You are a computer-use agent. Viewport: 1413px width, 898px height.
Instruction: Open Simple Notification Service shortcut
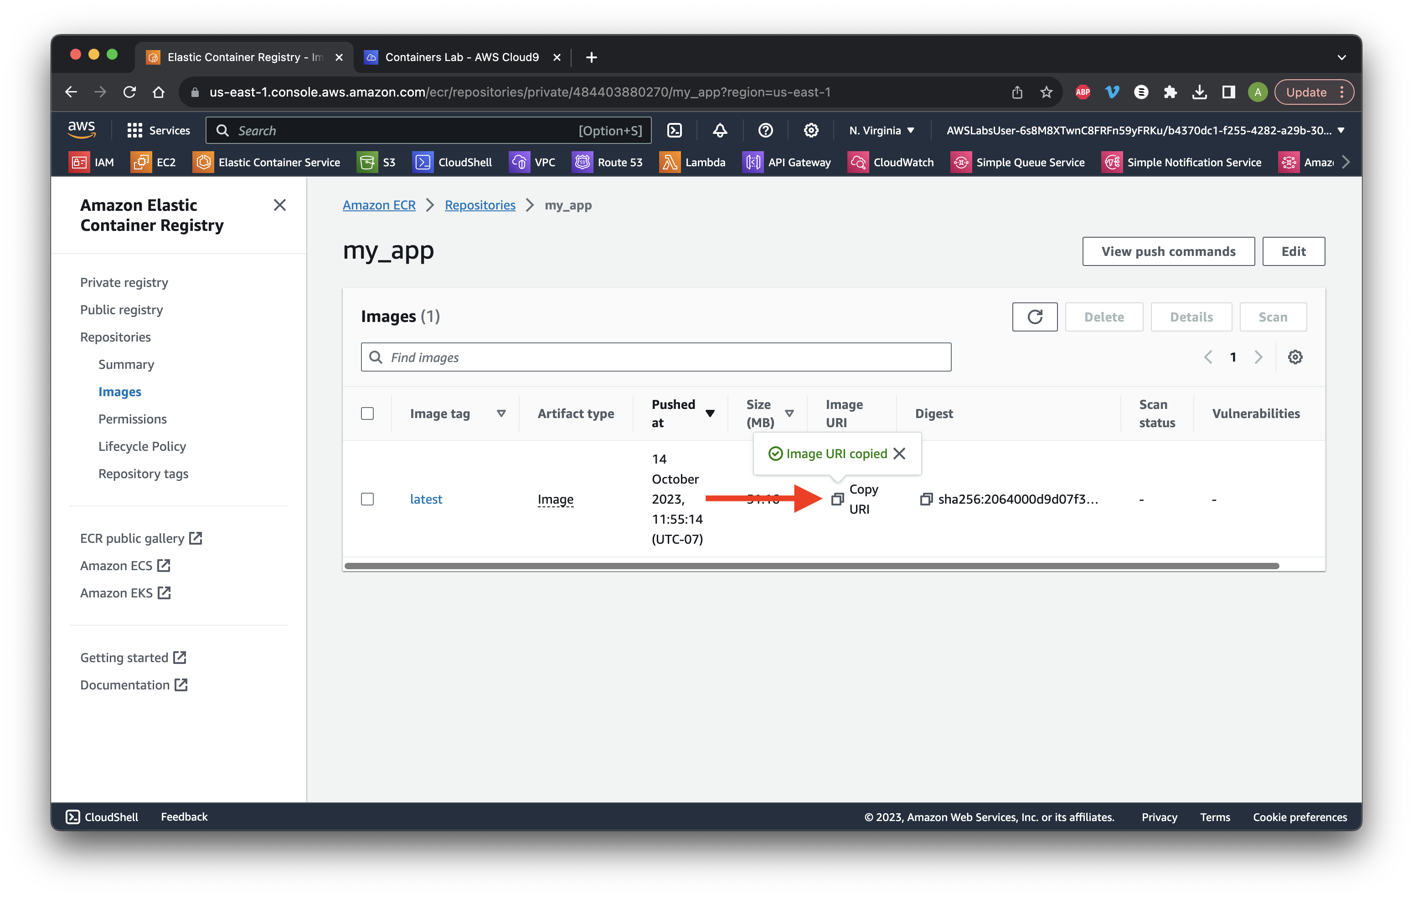point(1181,163)
